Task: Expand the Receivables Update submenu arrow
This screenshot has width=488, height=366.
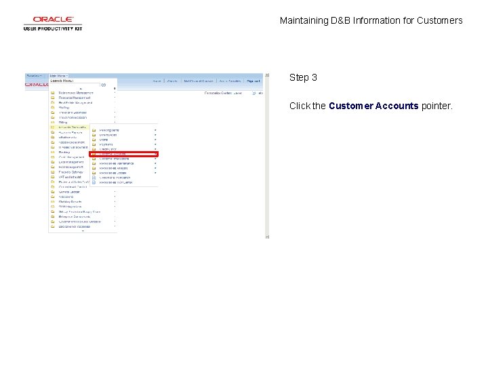Action: point(155,173)
